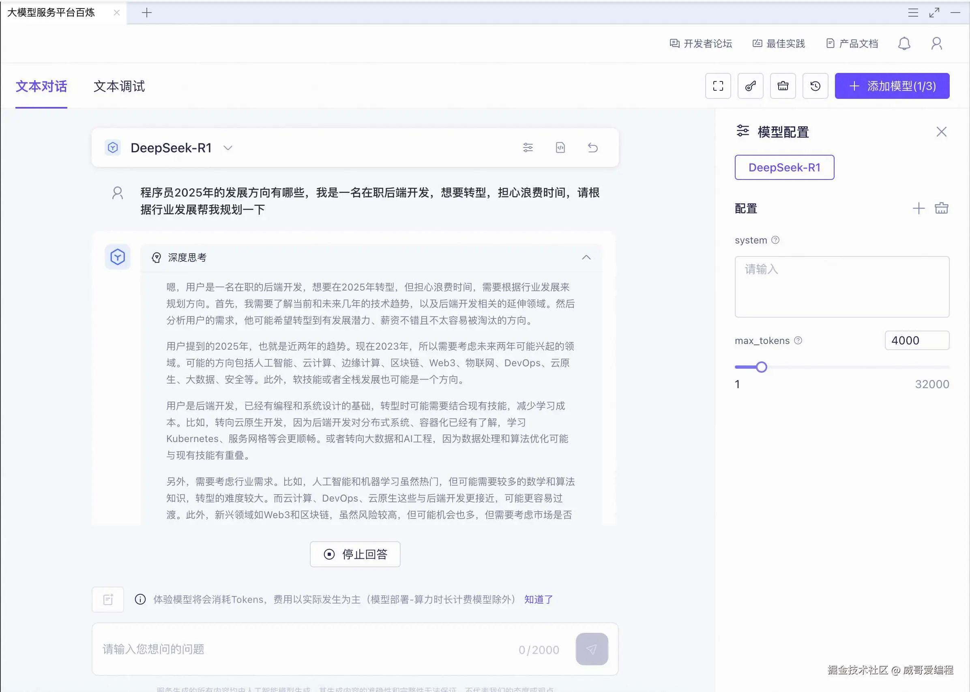Image resolution: width=970 pixels, height=692 pixels.
Task: Click the clear conversation broom icon
Action: tap(783, 86)
